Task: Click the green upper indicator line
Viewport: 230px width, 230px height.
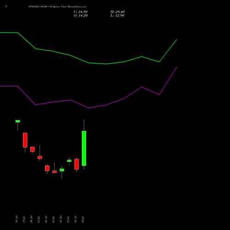Action: tap(88, 63)
